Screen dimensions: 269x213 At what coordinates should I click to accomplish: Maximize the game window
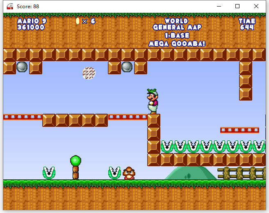[237, 6]
